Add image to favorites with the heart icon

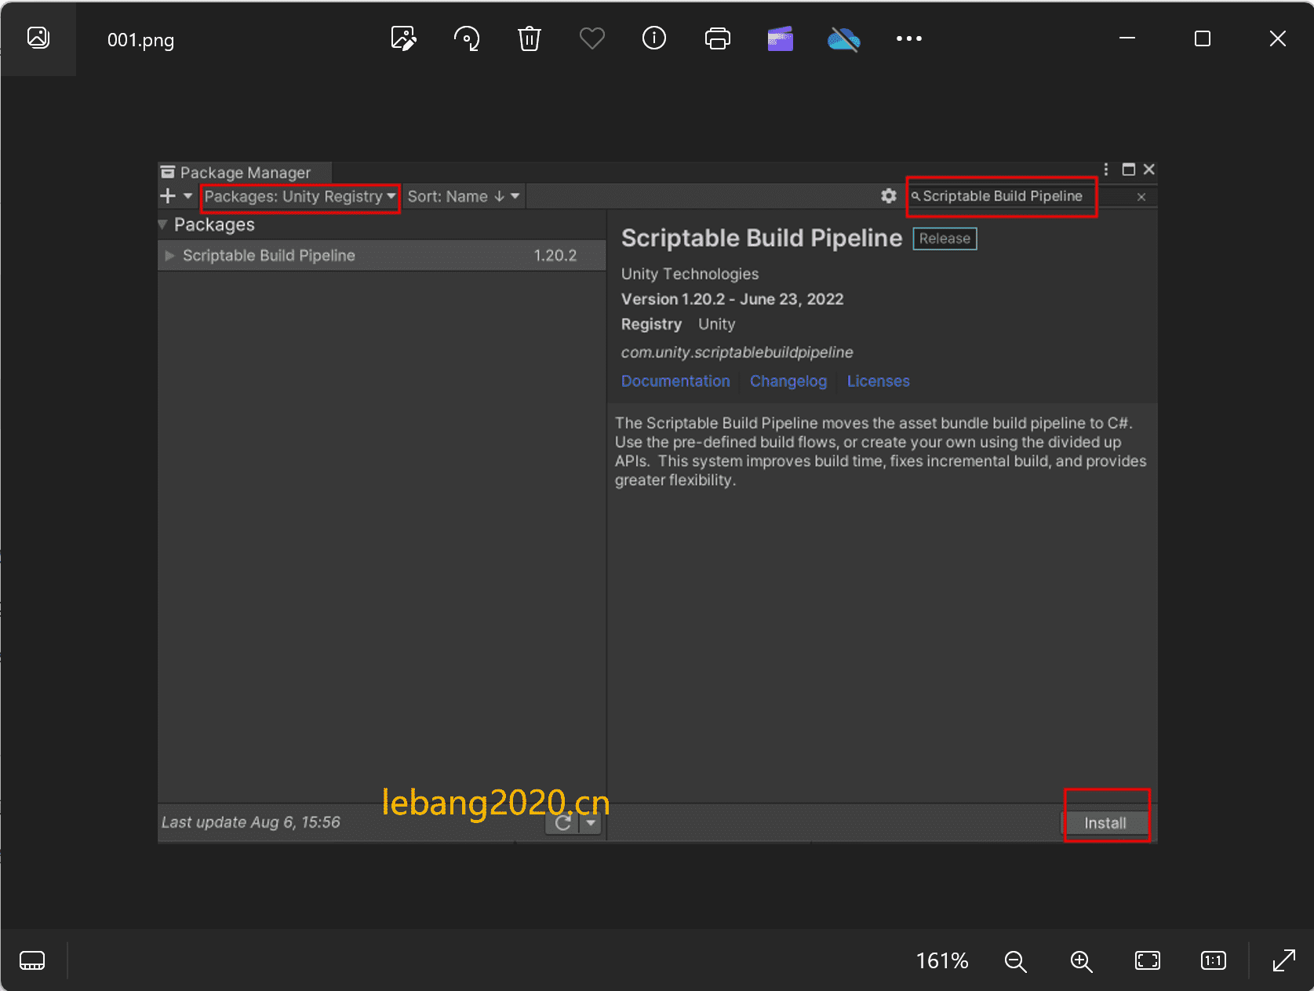point(592,38)
